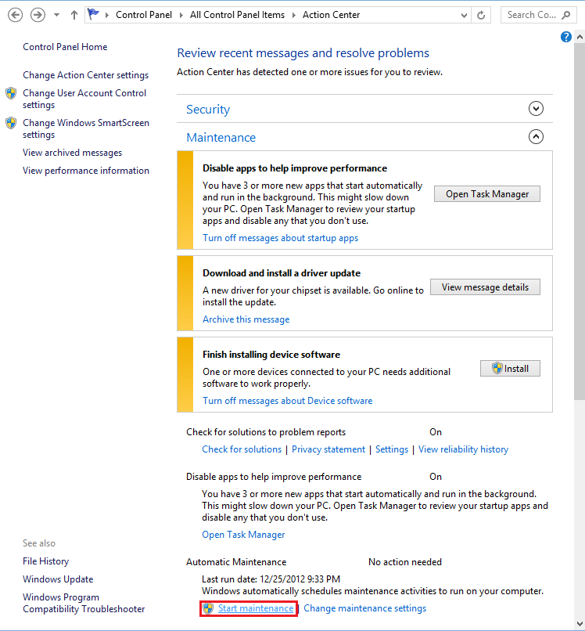Open Windows Program Compatibility Troubleshooter
Image resolution: width=585 pixels, height=631 pixels.
(84, 604)
